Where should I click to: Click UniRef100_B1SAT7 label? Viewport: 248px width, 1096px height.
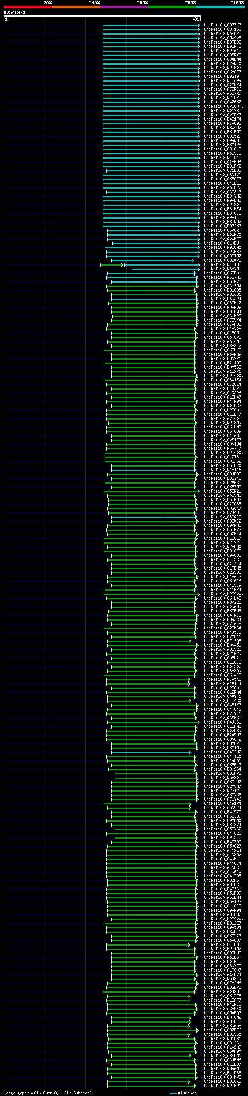coord(222,1000)
